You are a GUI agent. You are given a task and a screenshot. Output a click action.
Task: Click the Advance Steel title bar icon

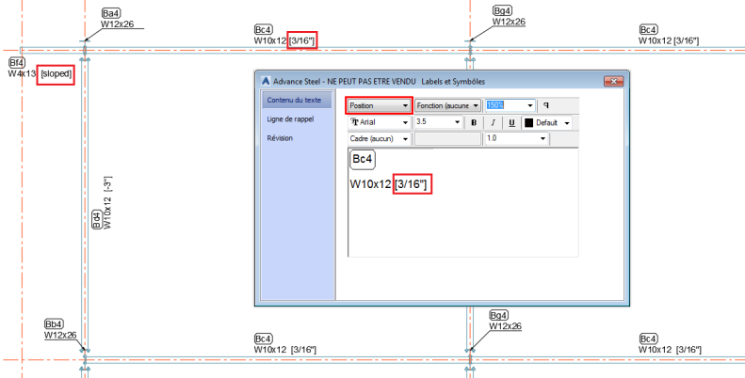click(x=266, y=81)
